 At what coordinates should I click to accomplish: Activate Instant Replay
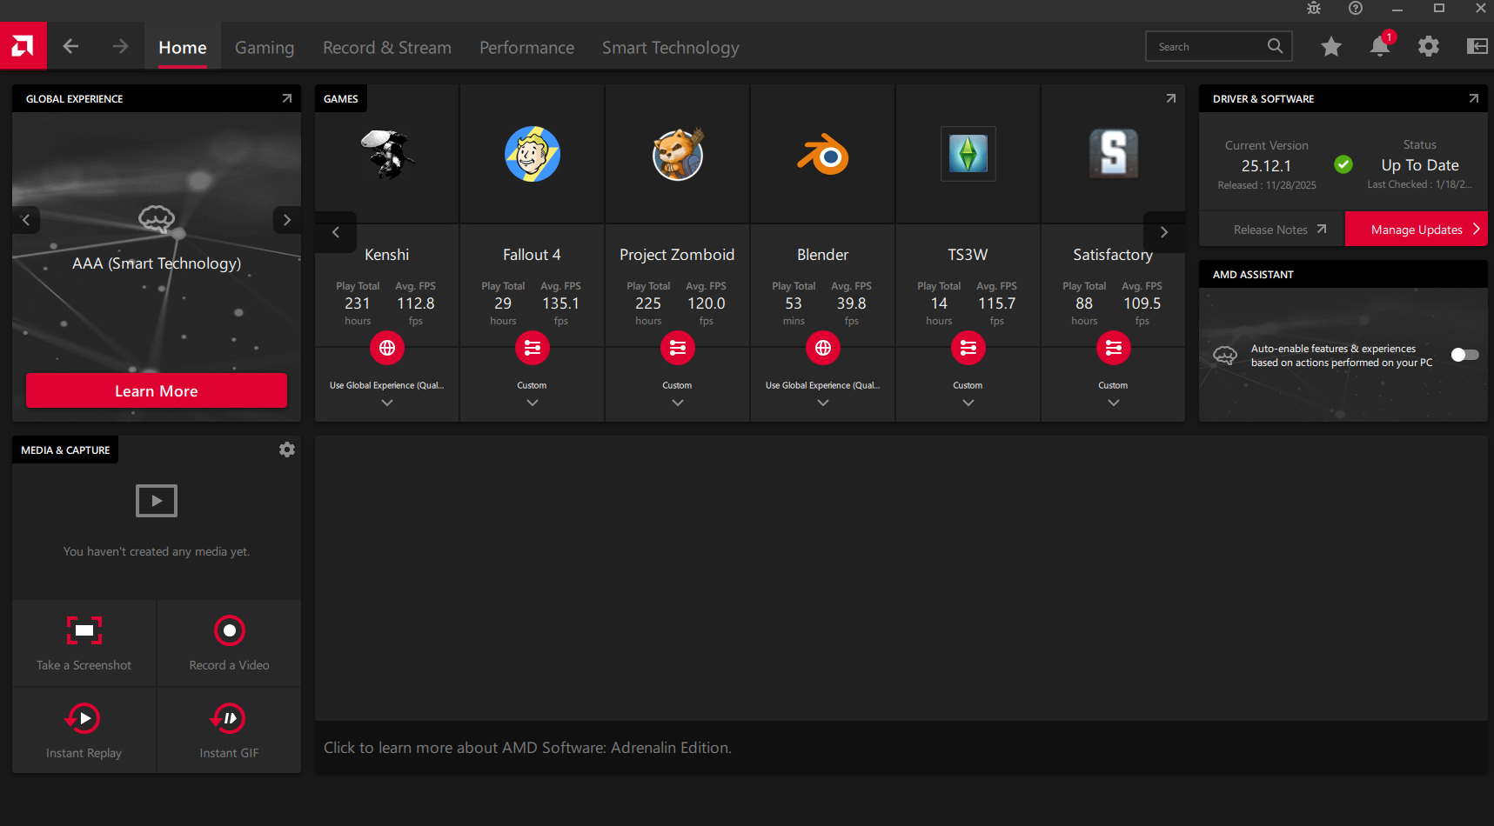tap(84, 730)
